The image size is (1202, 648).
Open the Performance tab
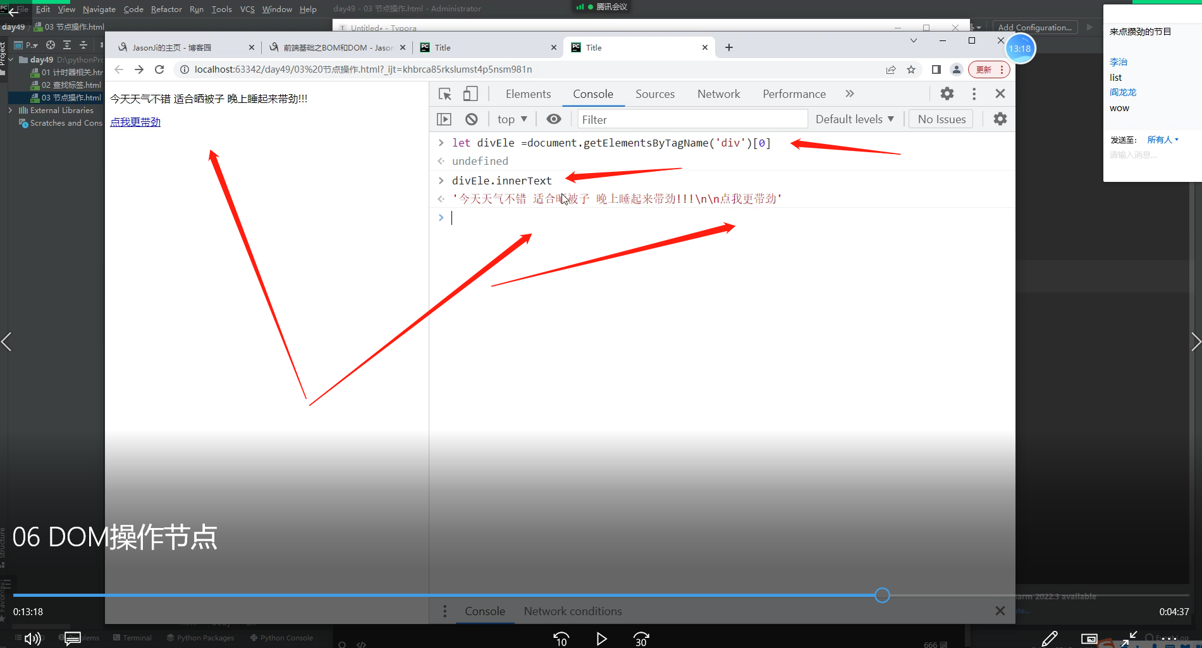coord(794,94)
